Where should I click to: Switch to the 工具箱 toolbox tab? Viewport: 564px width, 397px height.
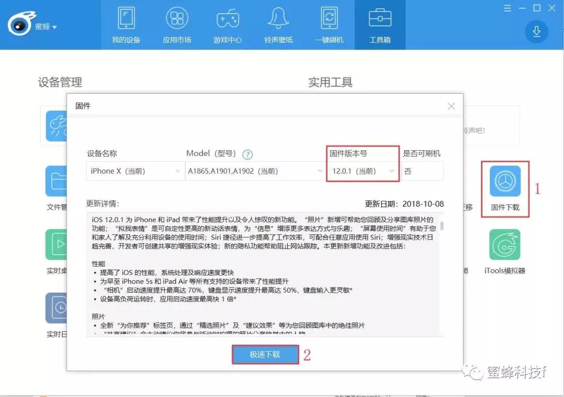[380, 23]
